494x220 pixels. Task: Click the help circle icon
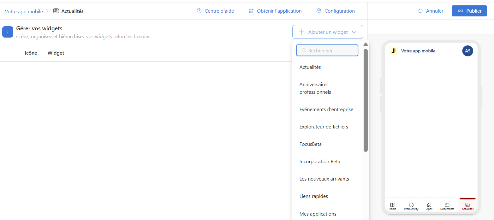pos(199,11)
